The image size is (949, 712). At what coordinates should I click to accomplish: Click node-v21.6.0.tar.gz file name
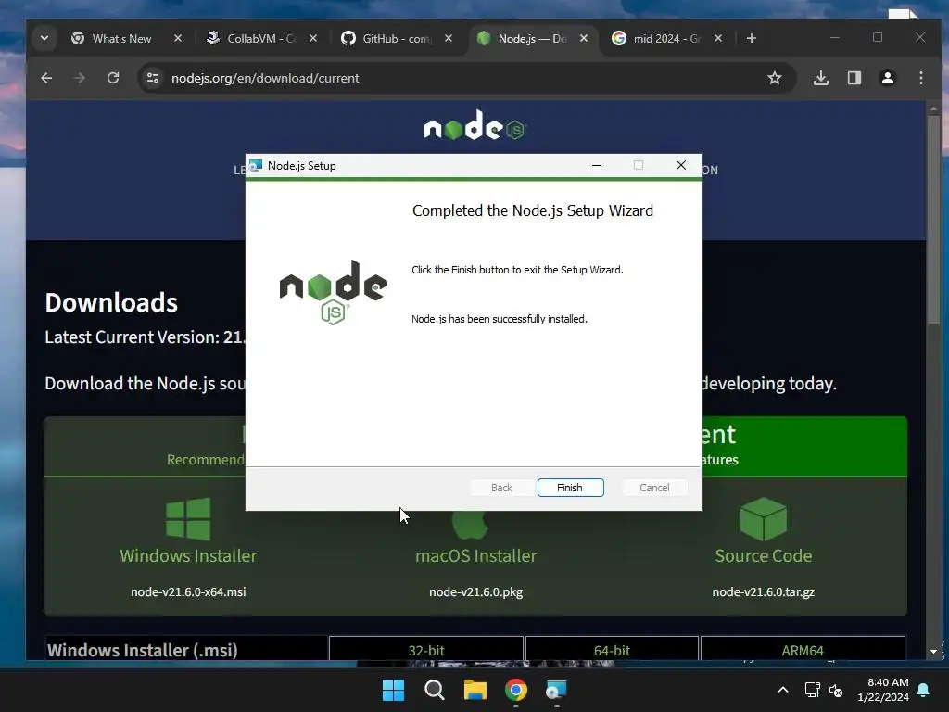coord(764,592)
